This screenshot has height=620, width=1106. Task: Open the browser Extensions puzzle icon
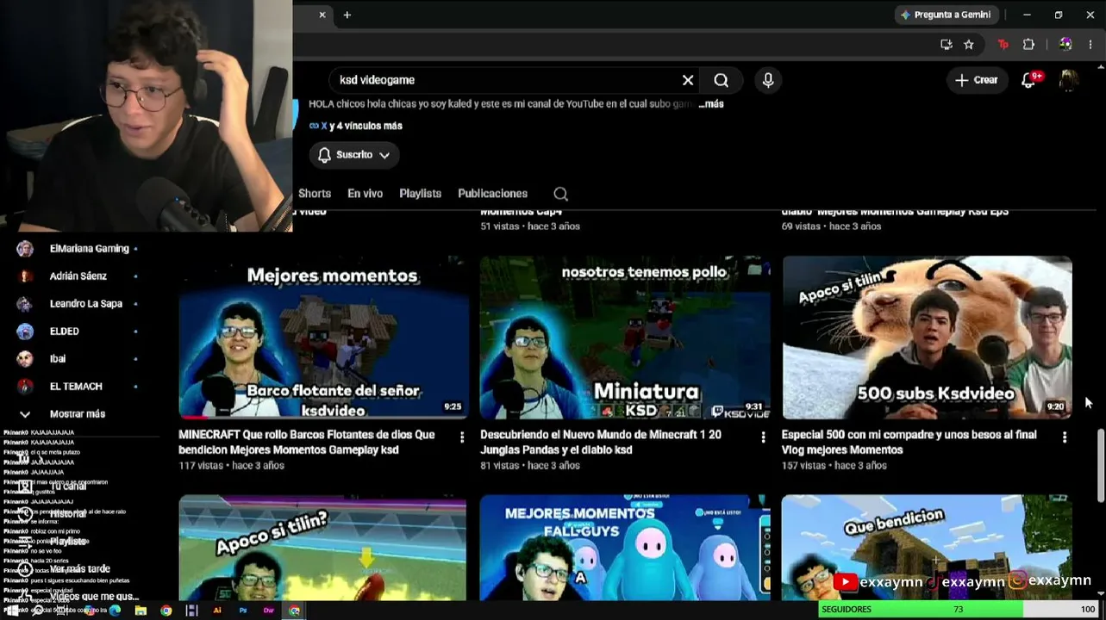[x=1028, y=45]
